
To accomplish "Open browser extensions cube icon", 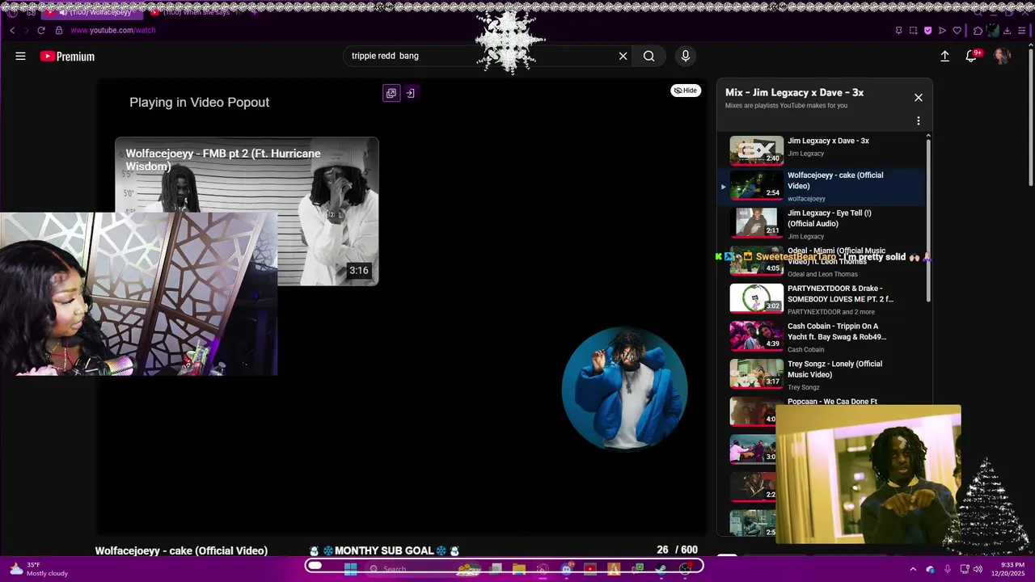I will tap(978, 31).
